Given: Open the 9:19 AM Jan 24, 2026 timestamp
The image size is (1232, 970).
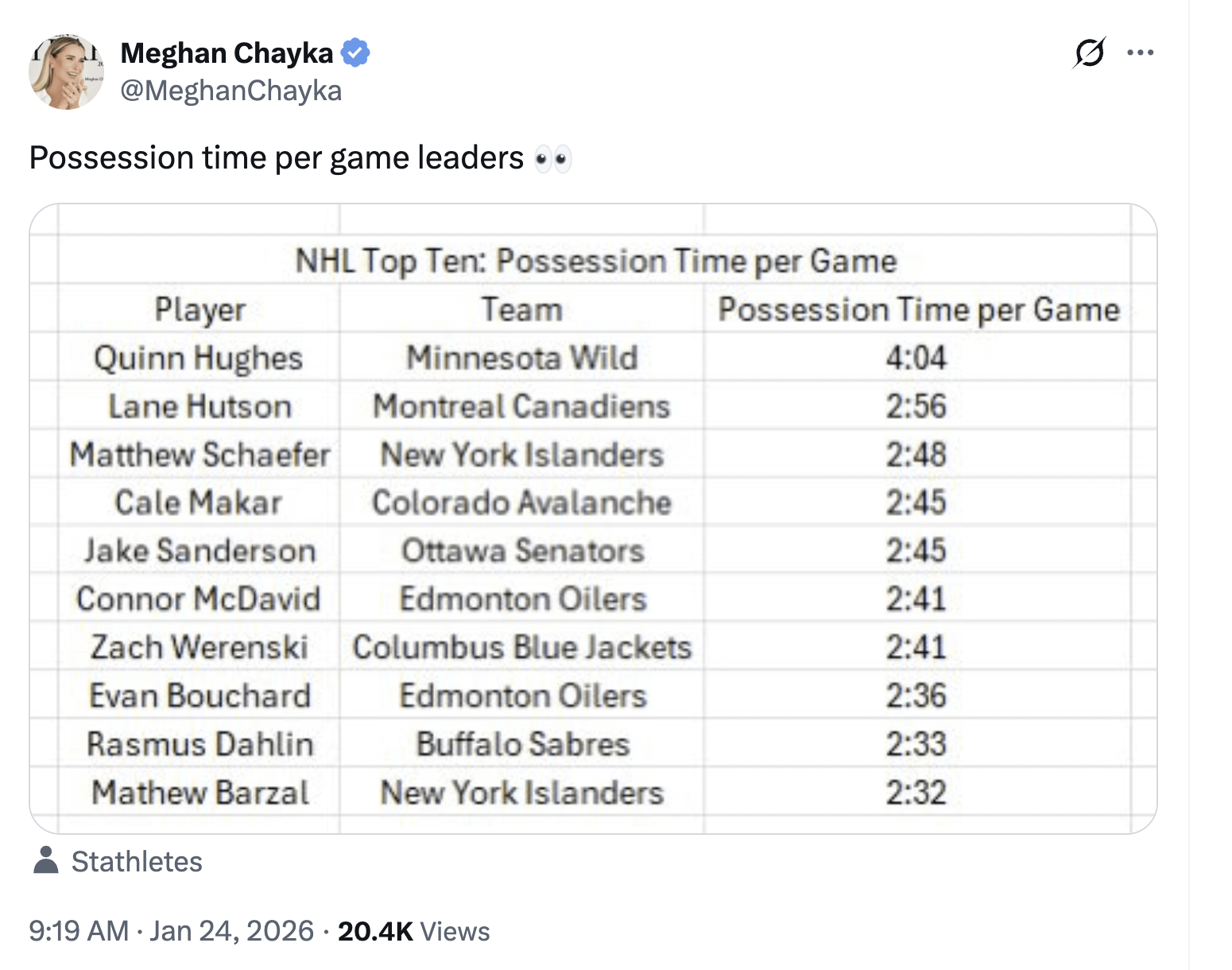Looking at the screenshot, I should 171,931.
